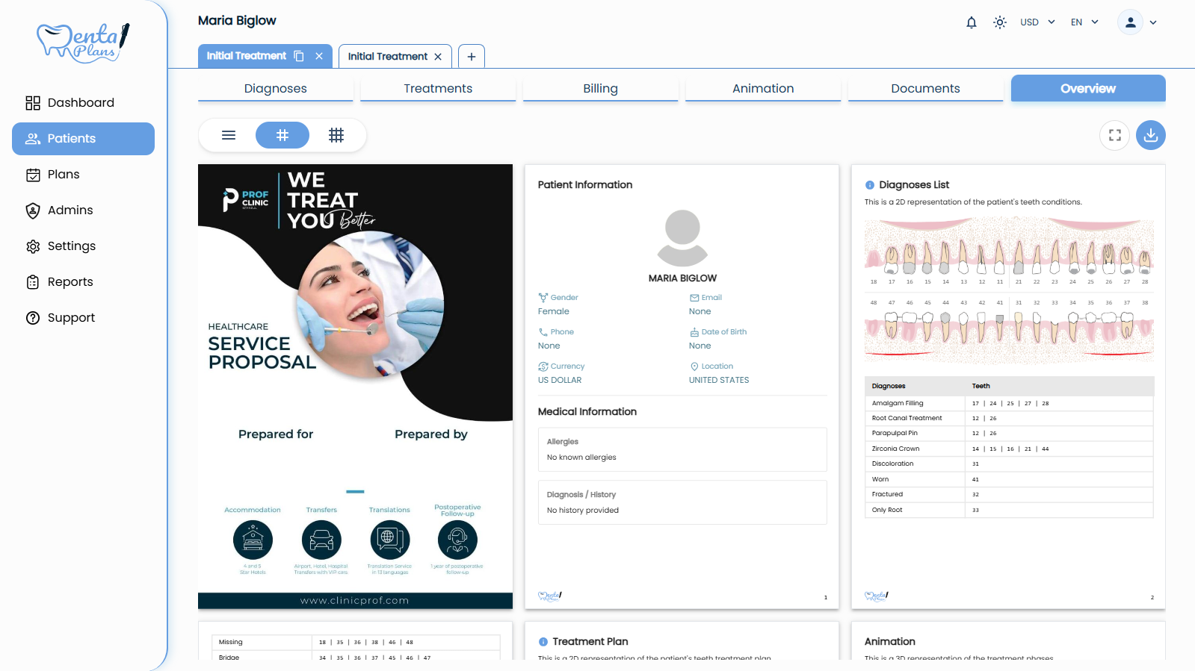Open the EN language dropdown

click(1084, 22)
